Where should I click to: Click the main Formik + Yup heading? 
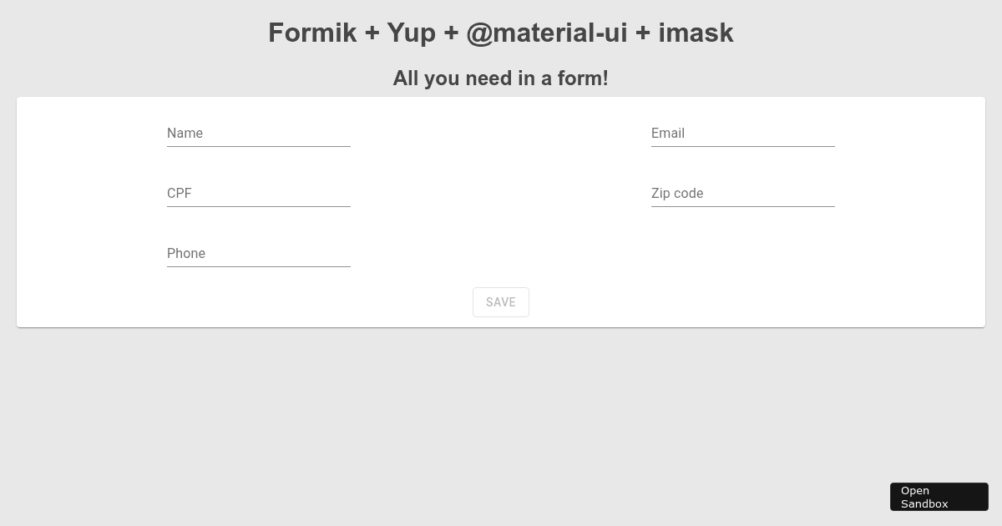(x=501, y=33)
